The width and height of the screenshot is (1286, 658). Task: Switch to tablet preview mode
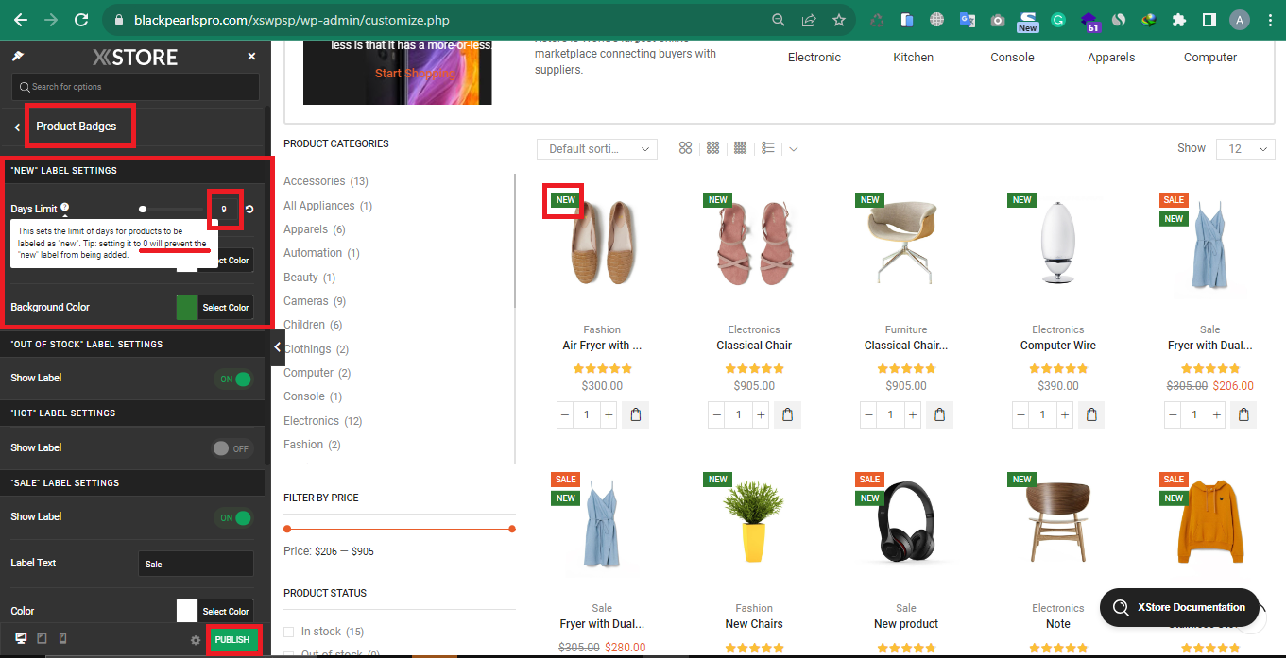(x=42, y=639)
